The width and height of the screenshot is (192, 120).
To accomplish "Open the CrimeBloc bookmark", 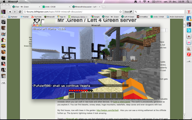I will (x=142, y=17).
